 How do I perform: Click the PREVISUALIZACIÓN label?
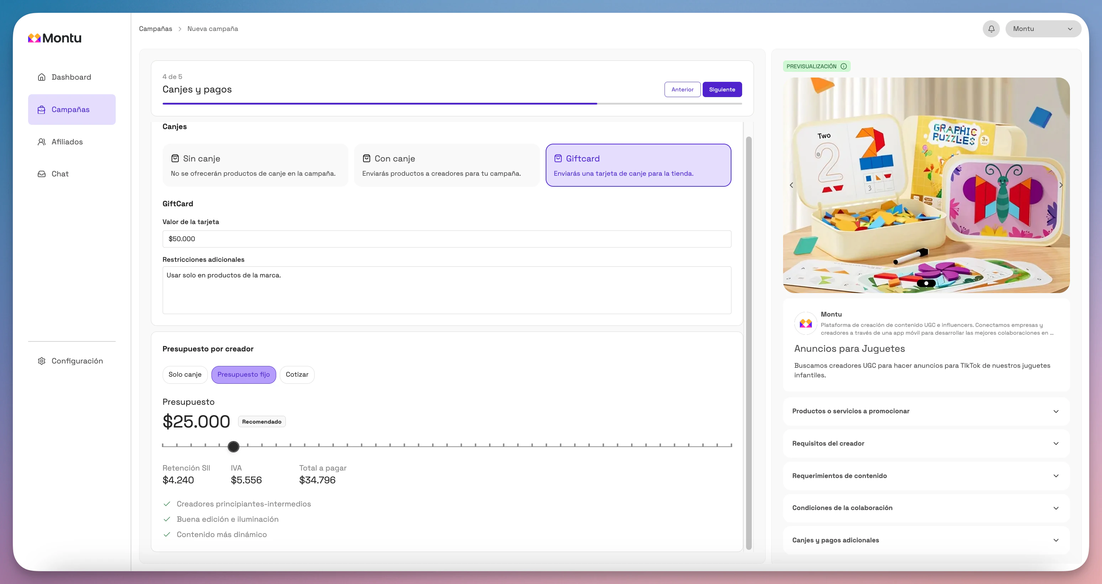pyautogui.click(x=812, y=66)
